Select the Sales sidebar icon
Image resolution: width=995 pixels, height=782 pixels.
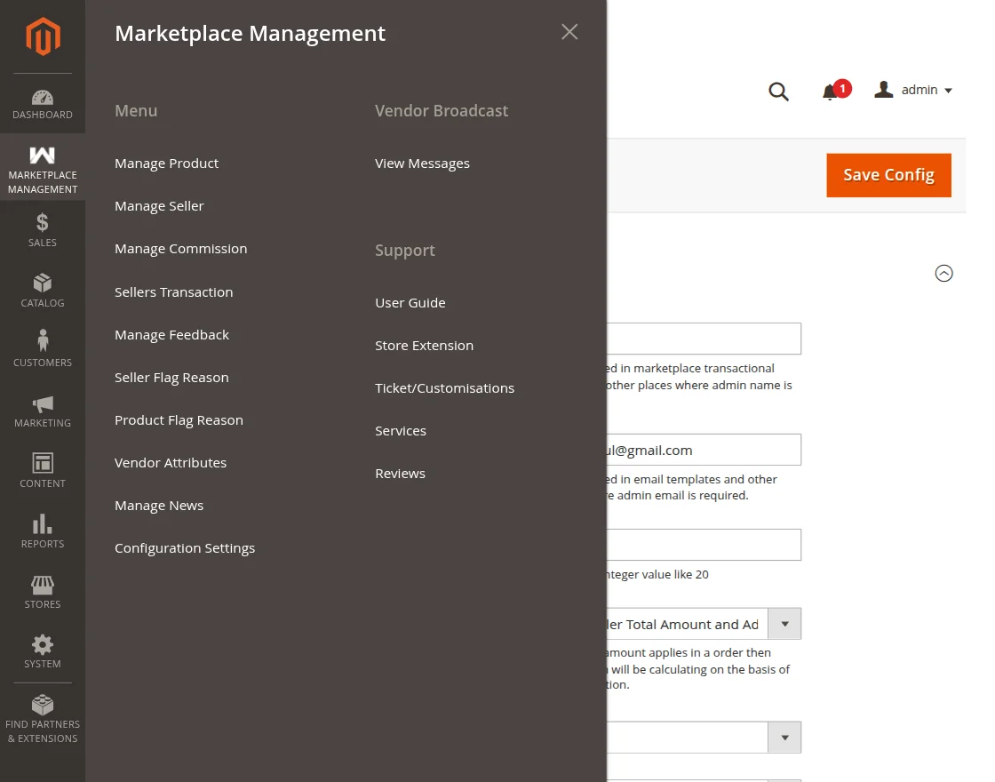pos(42,229)
